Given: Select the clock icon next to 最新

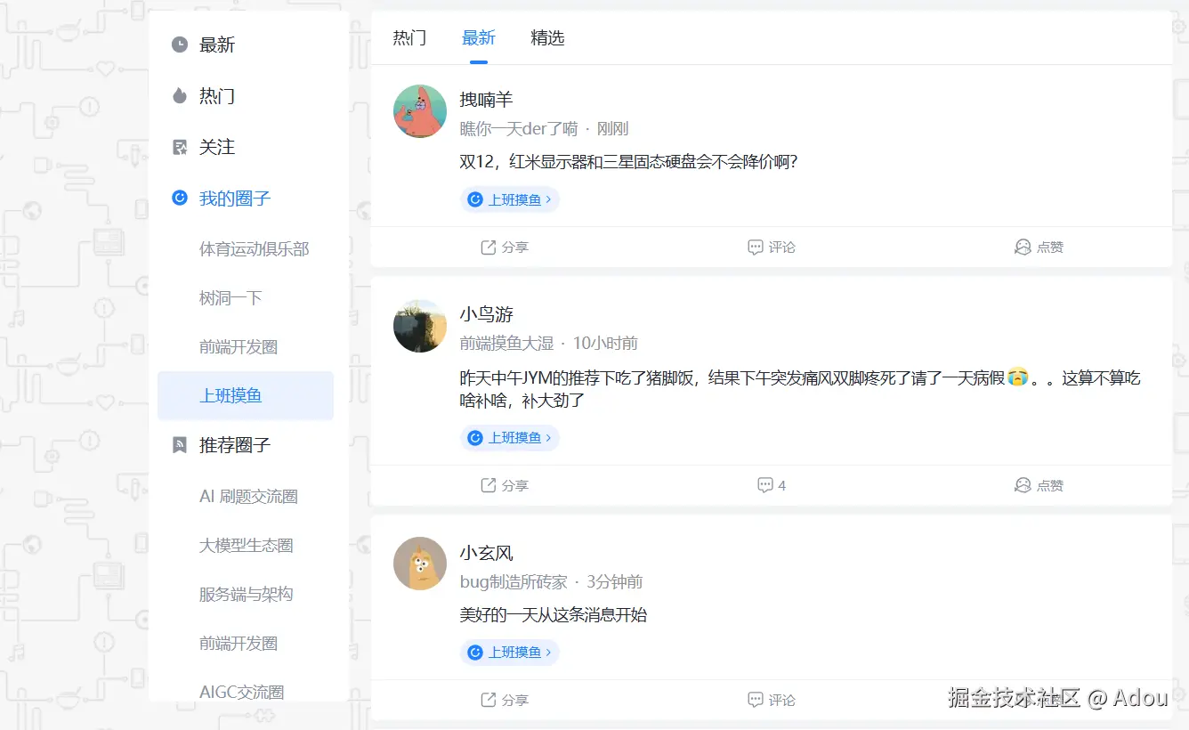Looking at the screenshot, I should (179, 45).
